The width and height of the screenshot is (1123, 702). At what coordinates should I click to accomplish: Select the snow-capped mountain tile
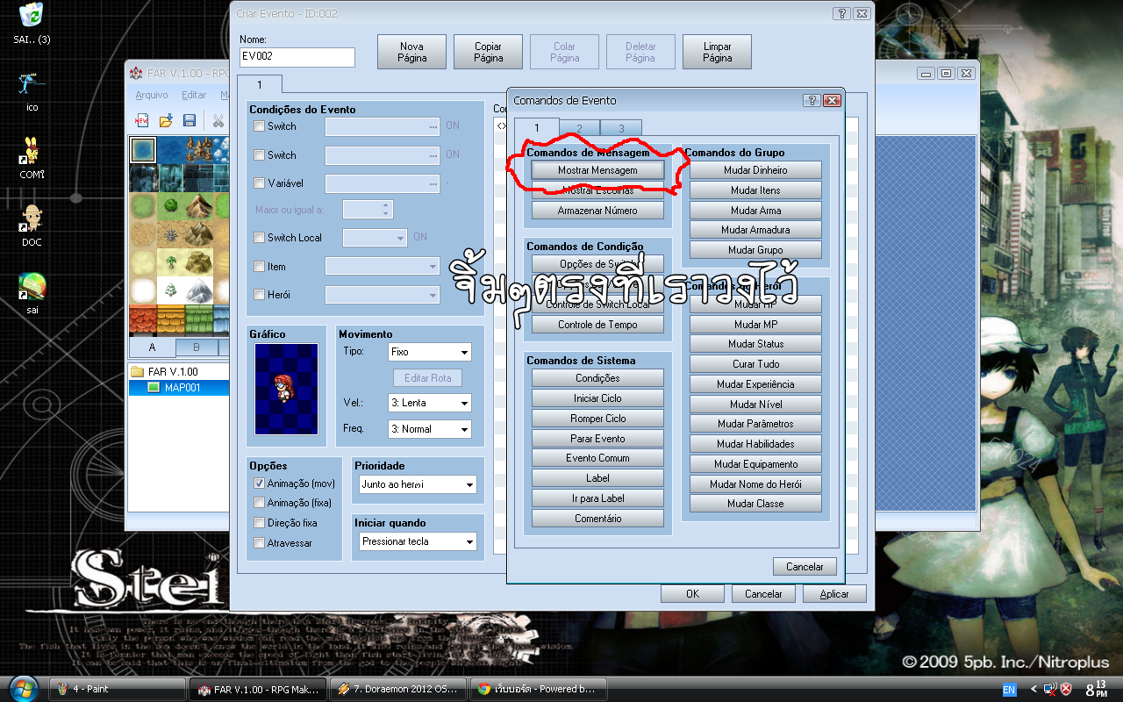point(199,290)
